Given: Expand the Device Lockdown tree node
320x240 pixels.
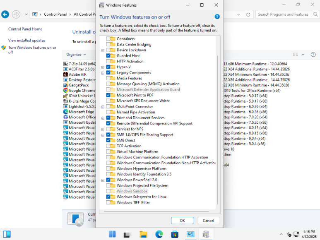Looking at the screenshot, I should click(x=103, y=50).
